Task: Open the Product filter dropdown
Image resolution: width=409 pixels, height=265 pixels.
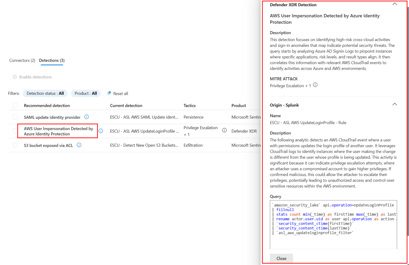Action: tap(86, 93)
